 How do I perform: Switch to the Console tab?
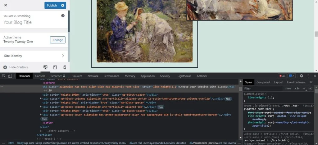[40, 76]
